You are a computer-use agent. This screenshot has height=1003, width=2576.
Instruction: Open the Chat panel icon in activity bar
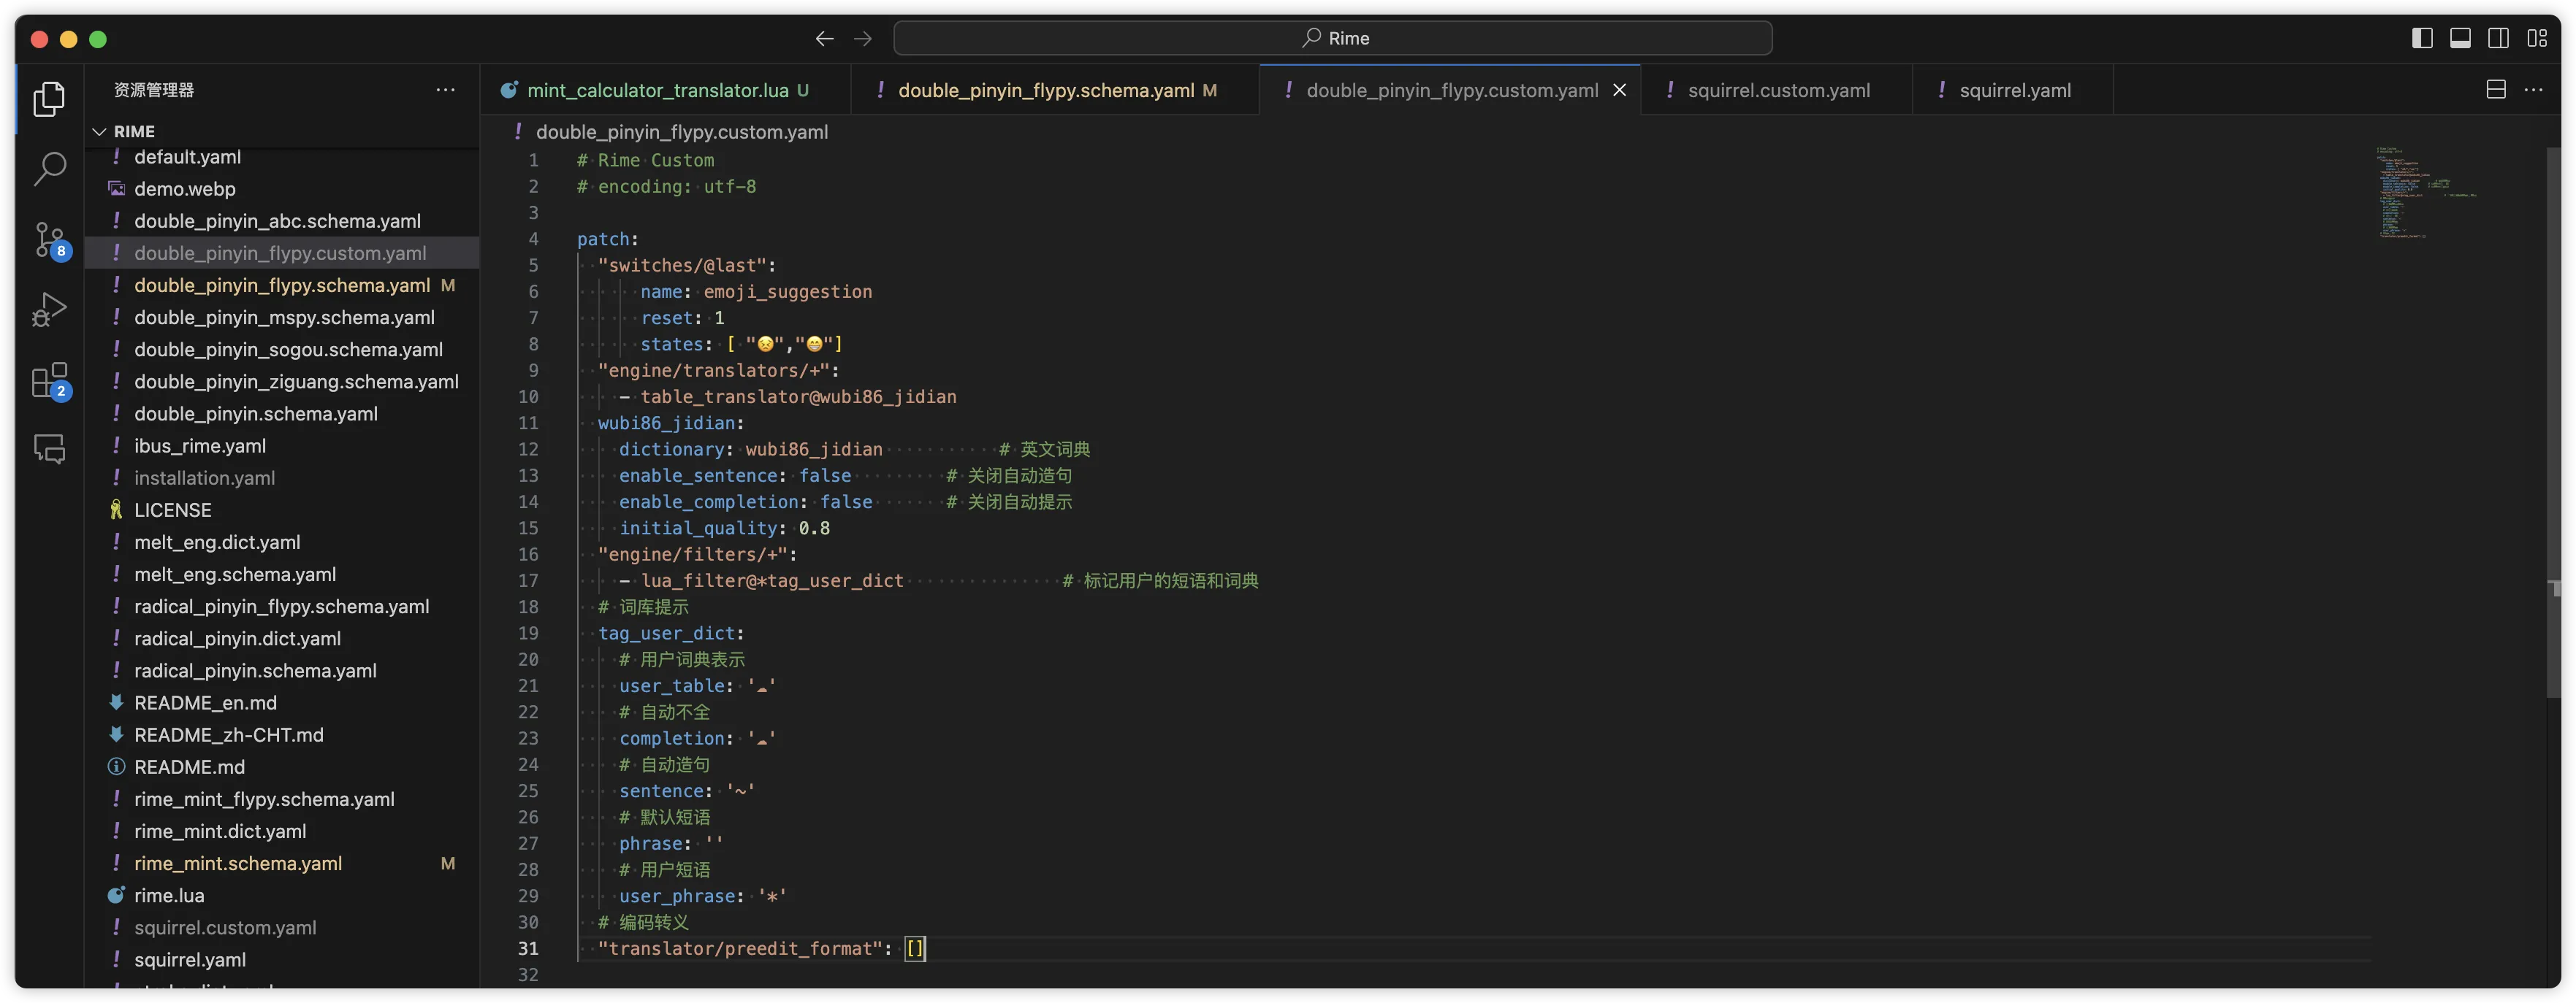coord(49,450)
